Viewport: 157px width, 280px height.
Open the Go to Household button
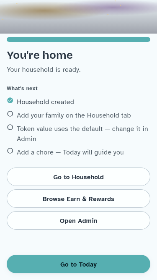[79, 177]
